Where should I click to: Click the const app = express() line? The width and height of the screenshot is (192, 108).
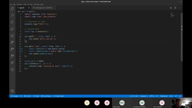click(37, 31)
